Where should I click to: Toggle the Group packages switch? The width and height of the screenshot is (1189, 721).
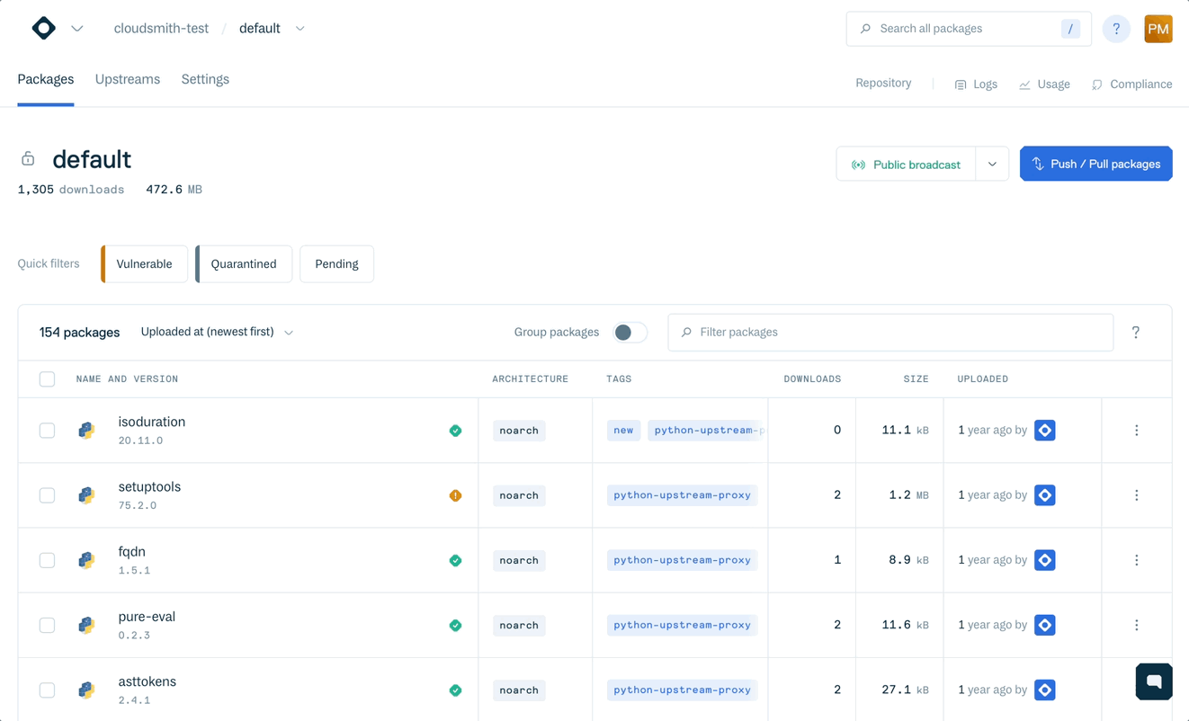[630, 333]
